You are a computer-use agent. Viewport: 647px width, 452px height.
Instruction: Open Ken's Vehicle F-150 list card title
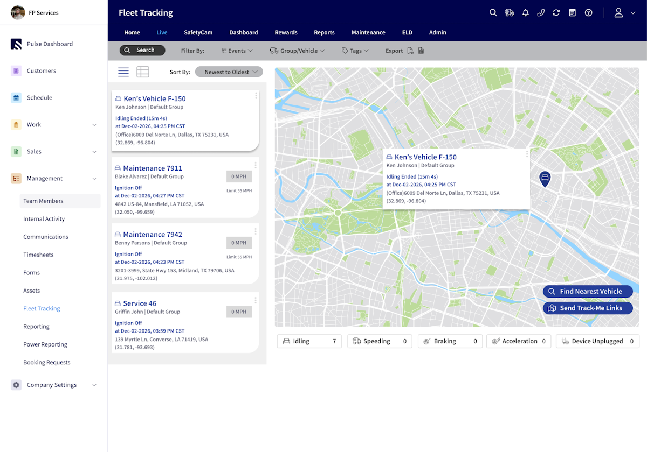coord(154,98)
